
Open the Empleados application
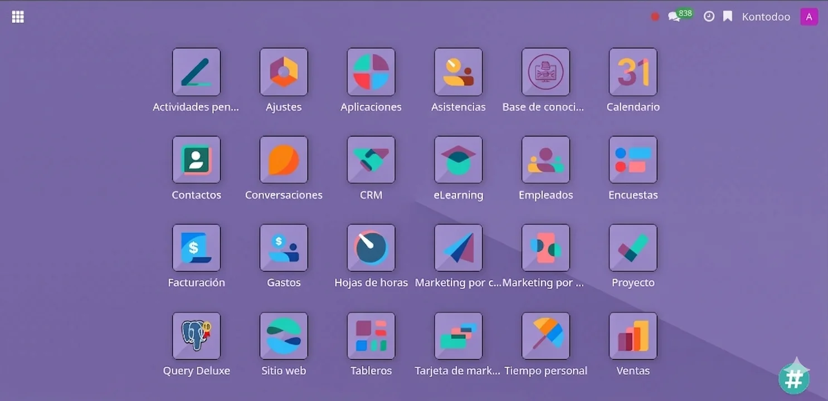545,159
